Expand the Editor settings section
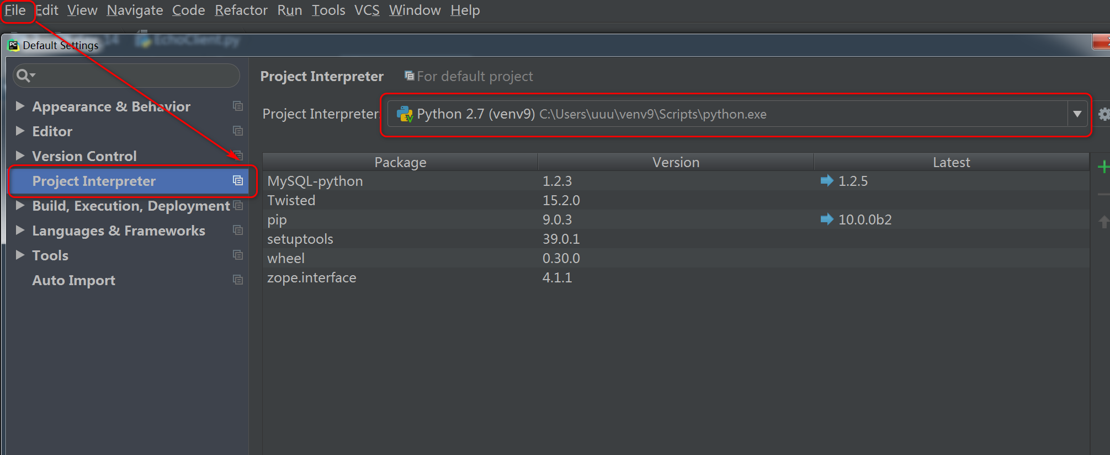 click(20, 131)
